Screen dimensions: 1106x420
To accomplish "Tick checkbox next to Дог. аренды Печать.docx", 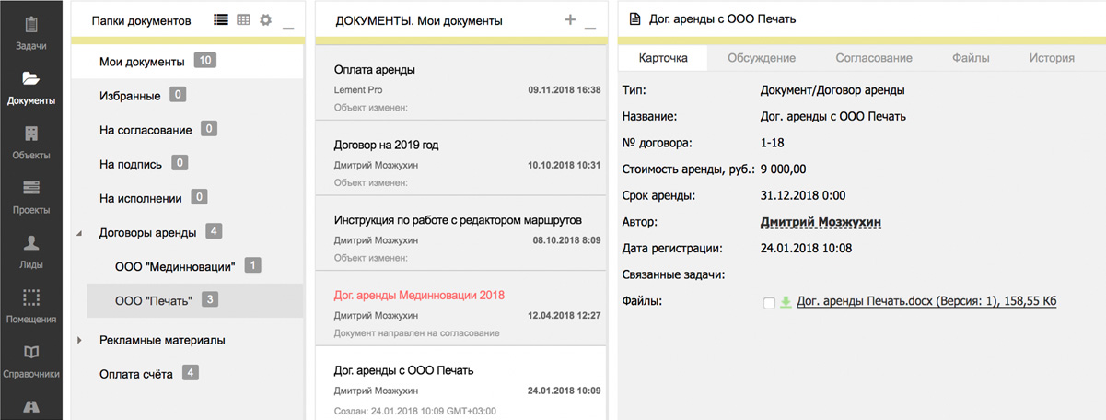I will coord(769,302).
